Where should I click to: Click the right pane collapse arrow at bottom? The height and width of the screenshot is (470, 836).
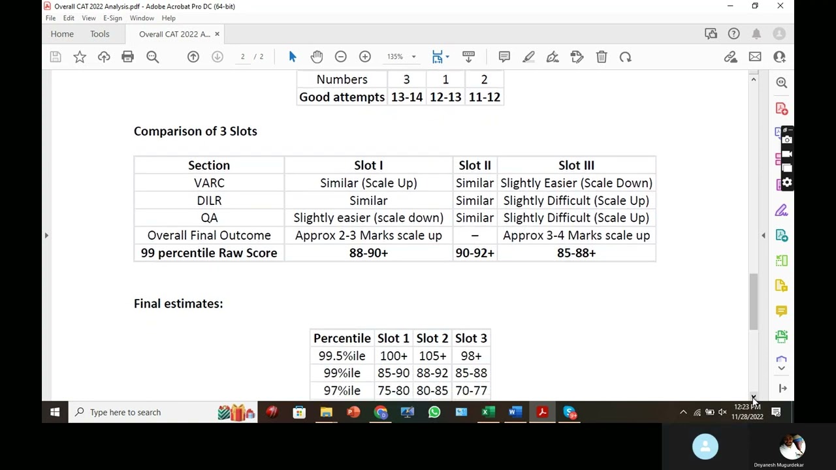click(782, 388)
